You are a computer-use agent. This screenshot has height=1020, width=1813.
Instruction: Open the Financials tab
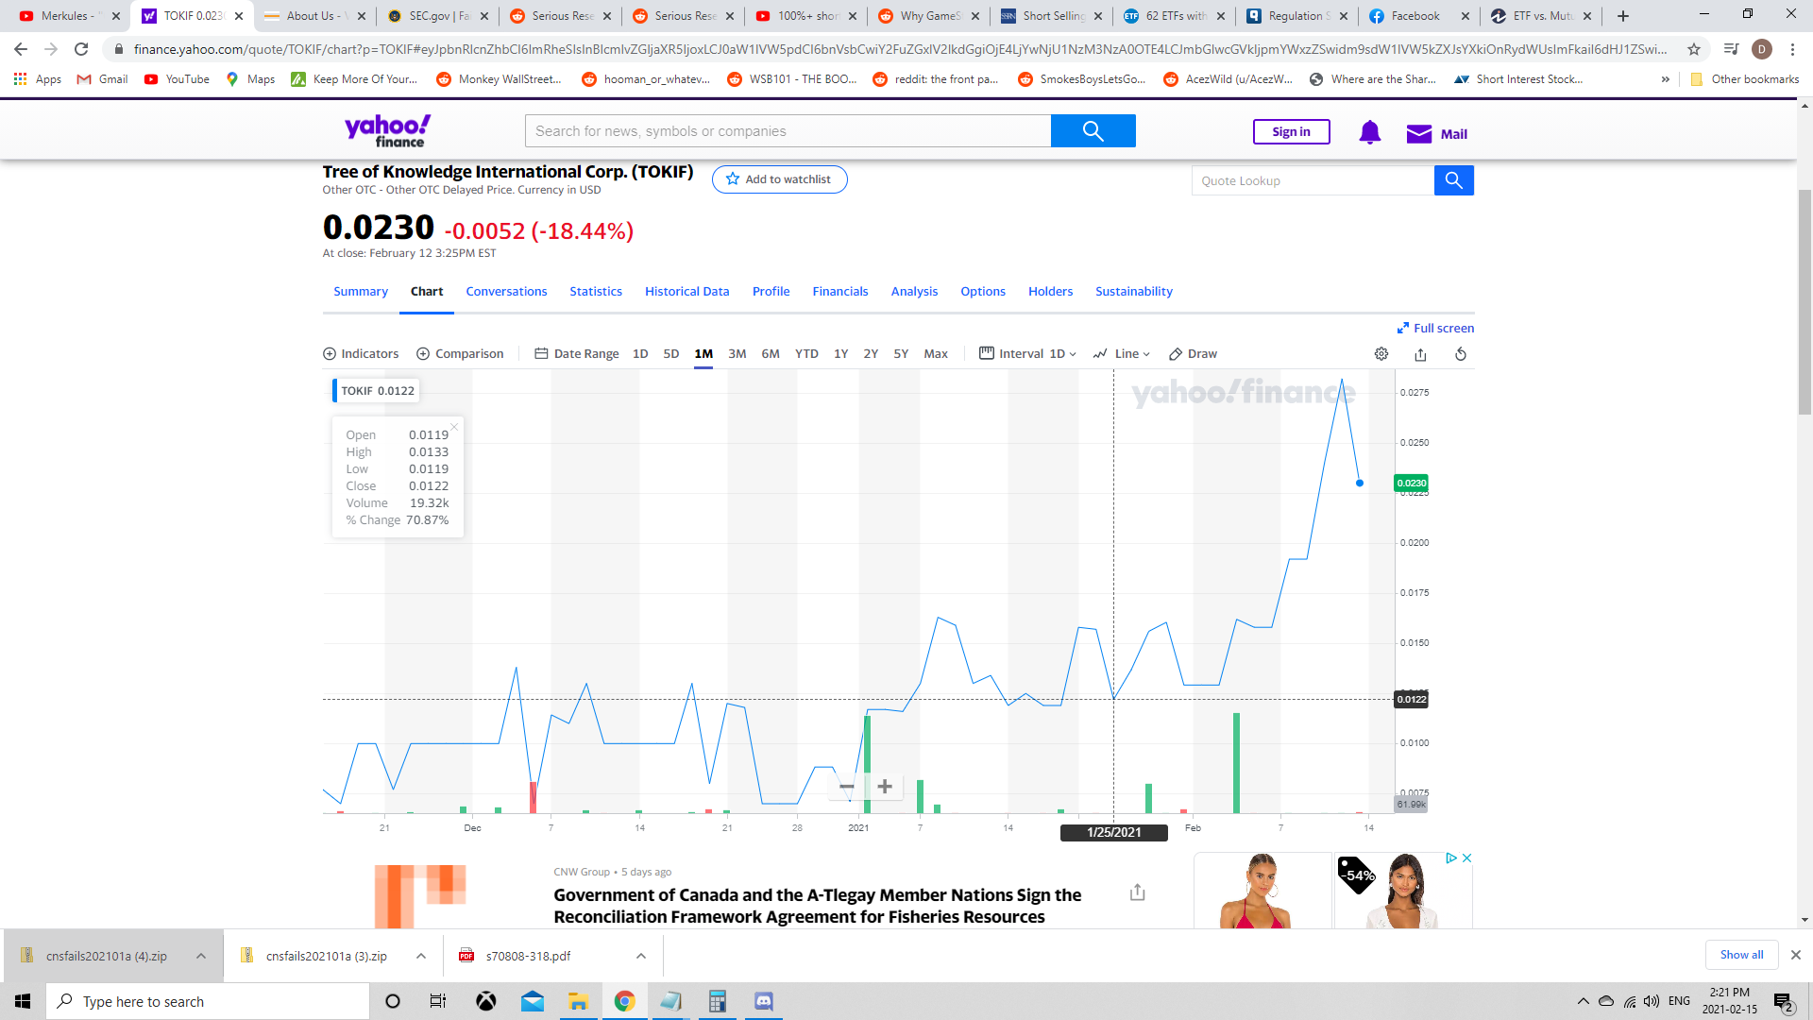point(840,292)
